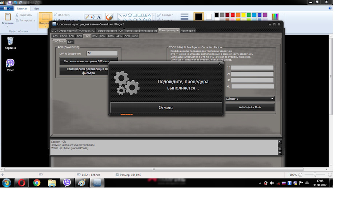This screenshot has height=214, width=349.
Task: Select the Text tool in Paint
Action: [99, 17]
